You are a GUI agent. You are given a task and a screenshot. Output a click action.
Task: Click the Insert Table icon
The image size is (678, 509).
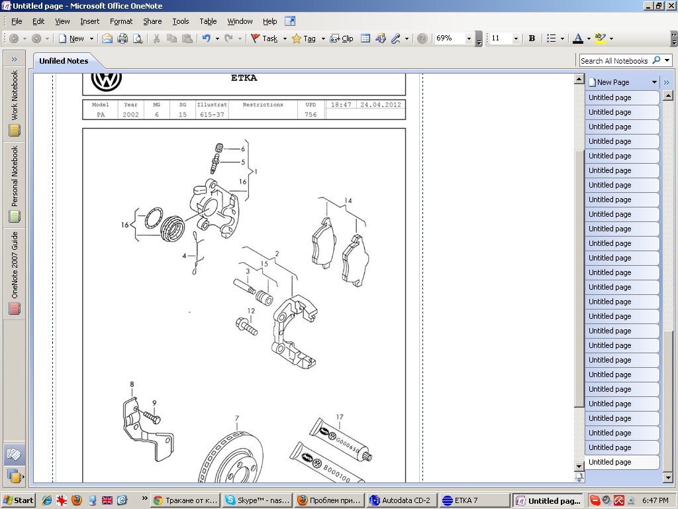(365, 38)
